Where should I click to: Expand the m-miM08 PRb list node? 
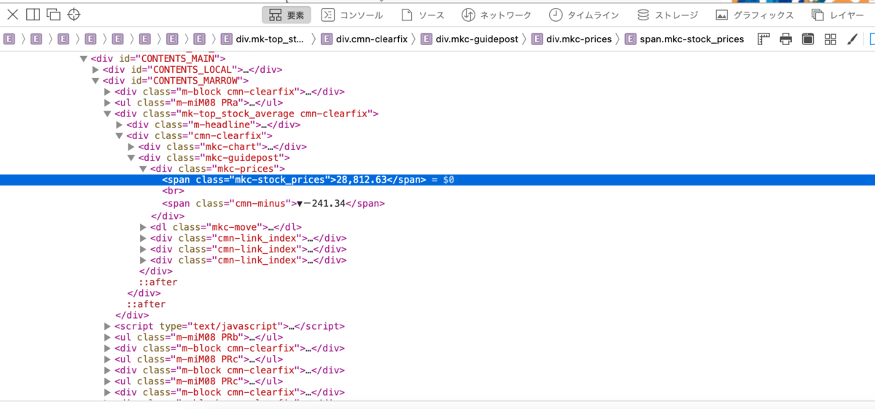[108, 337]
